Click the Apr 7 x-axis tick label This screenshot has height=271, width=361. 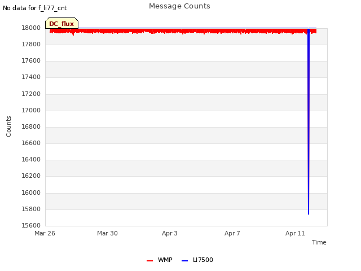tap(232, 233)
